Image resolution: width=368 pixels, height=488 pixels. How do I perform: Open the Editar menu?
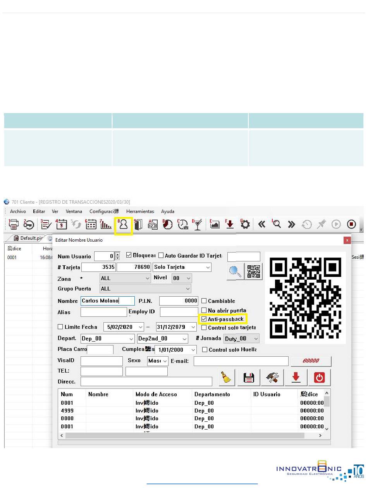39,211
